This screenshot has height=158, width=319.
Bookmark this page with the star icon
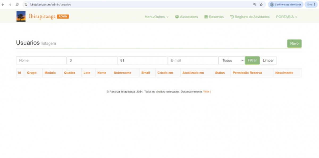click(x=261, y=5)
